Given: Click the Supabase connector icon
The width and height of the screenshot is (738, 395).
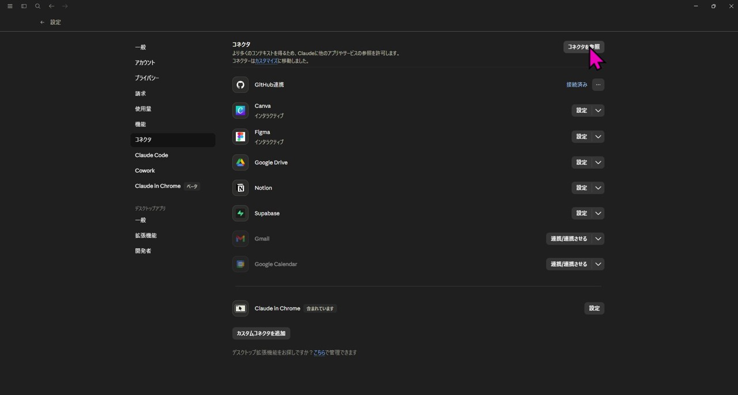Looking at the screenshot, I should click(240, 213).
